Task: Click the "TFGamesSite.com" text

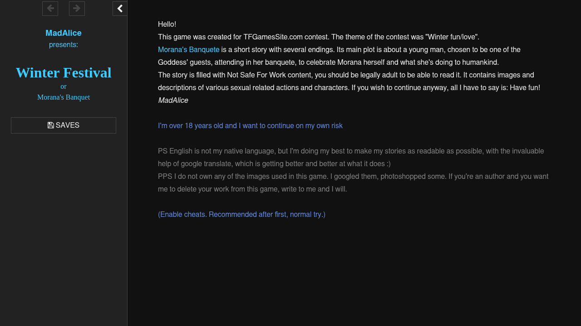Action: [273, 37]
